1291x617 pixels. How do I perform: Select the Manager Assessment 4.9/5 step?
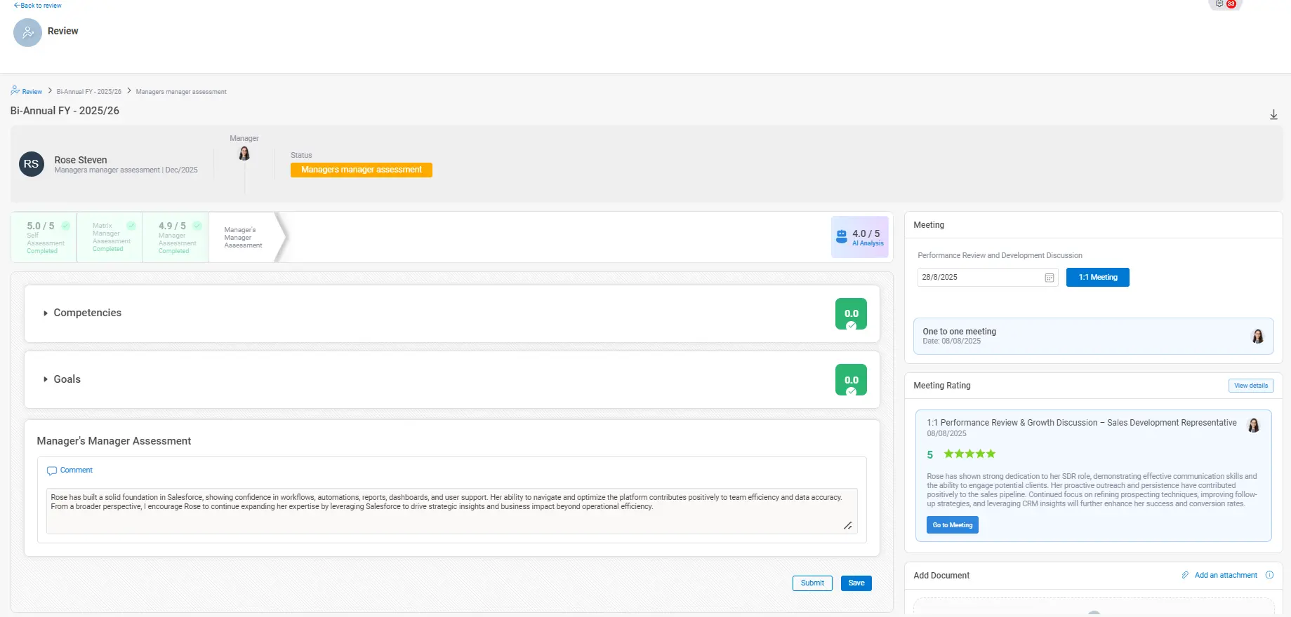[176, 238]
